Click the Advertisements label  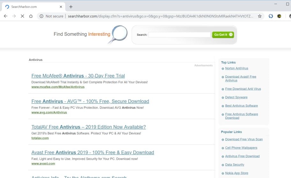pyautogui.click(x=203, y=65)
